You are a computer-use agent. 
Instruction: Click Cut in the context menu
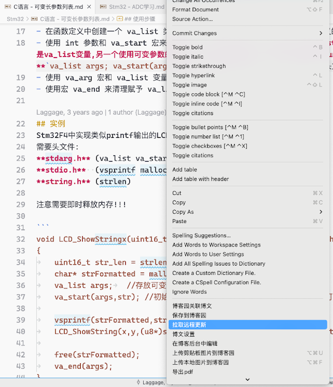[x=247, y=193]
